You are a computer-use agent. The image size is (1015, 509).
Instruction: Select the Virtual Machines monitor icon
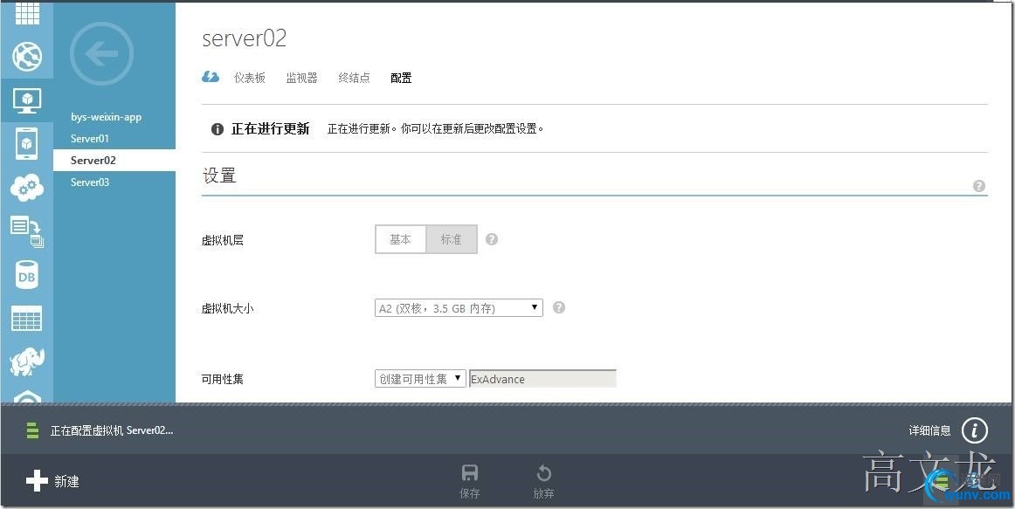(x=27, y=101)
